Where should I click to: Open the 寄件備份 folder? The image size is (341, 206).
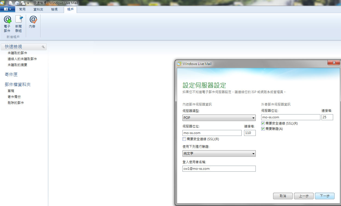click(14, 97)
